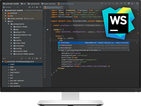Click the VCS Commit Changes icon
141x106 pixels.
(x=125, y=4)
